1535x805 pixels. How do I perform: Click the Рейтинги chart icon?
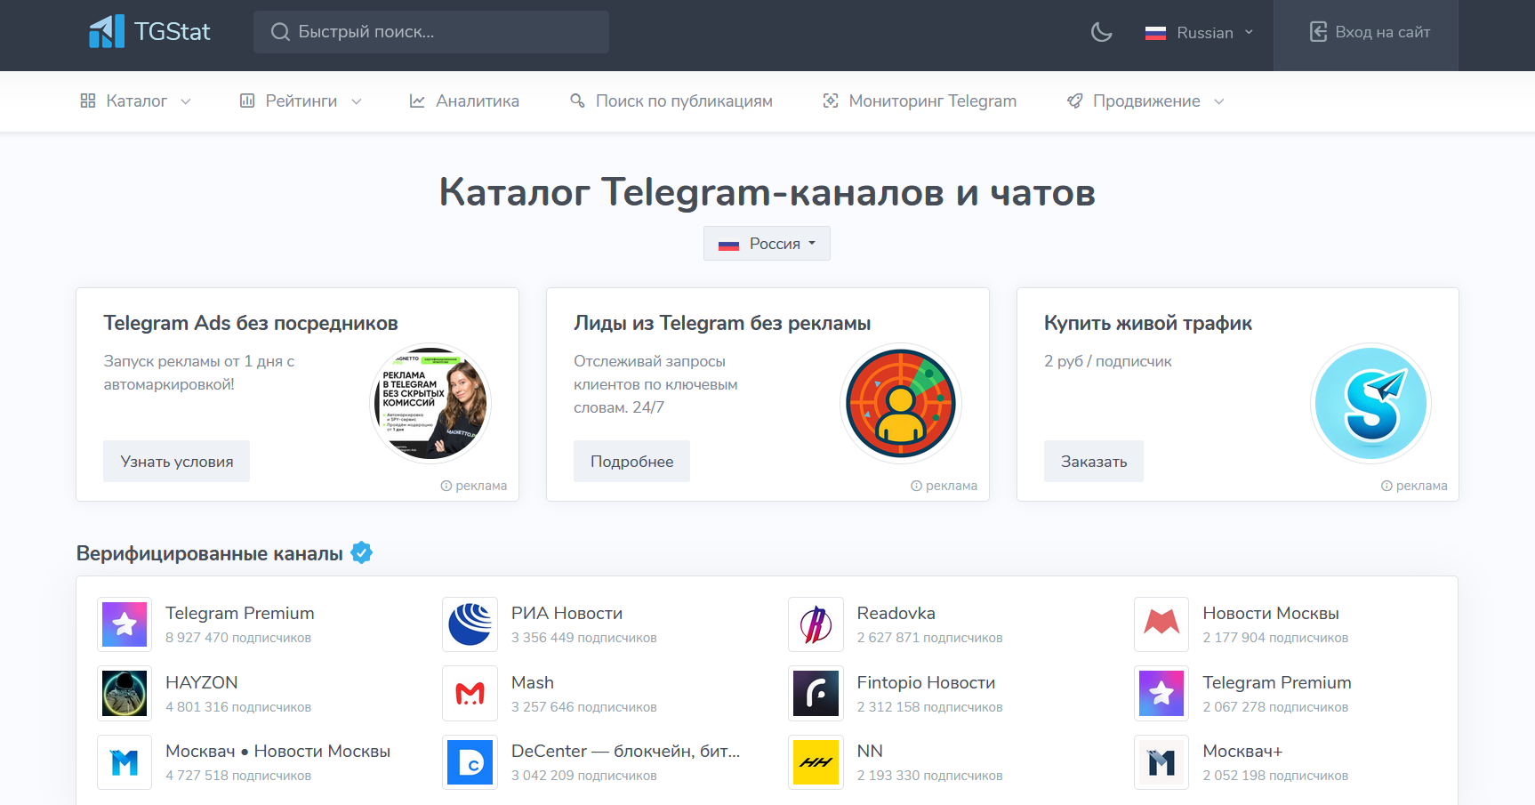click(x=247, y=101)
